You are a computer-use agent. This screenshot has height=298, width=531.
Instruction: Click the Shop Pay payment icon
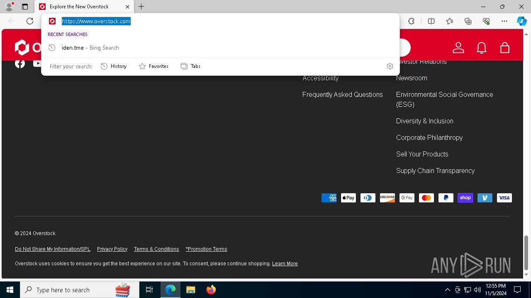[465, 198]
